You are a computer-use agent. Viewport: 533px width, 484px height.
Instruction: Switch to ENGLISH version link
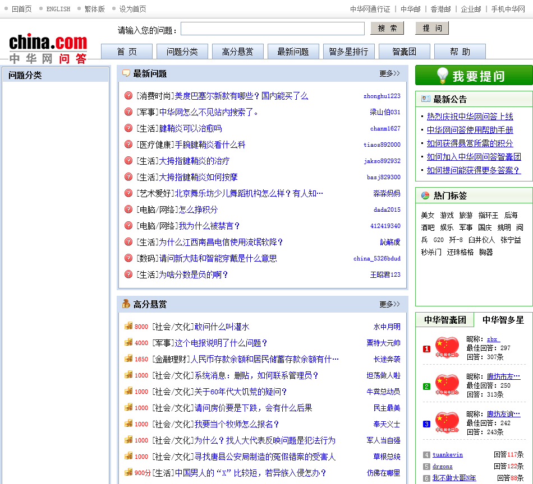pyautogui.click(x=58, y=9)
